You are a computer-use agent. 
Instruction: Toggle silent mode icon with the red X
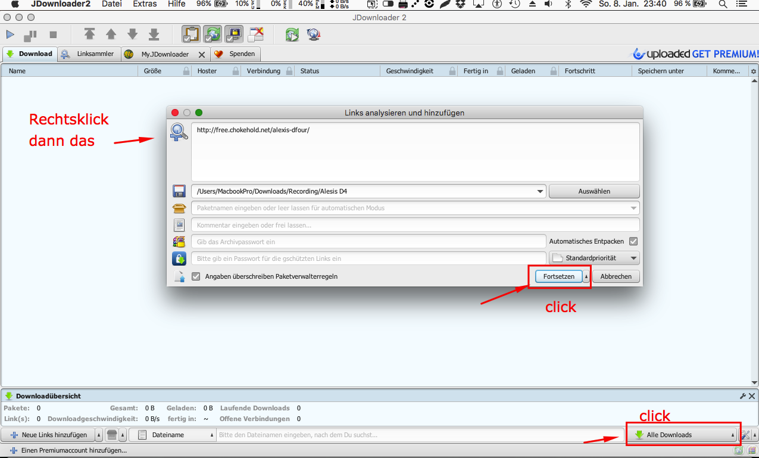(x=256, y=35)
